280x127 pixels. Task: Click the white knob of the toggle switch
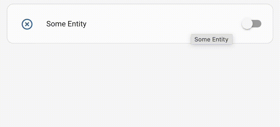tap(247, 24)
